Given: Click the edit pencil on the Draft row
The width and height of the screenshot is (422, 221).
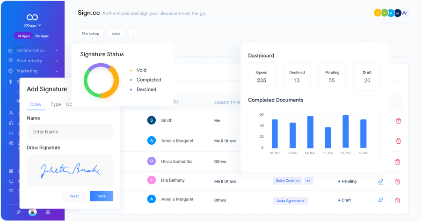Looking at the screenshot, I should tap(381, 200).
